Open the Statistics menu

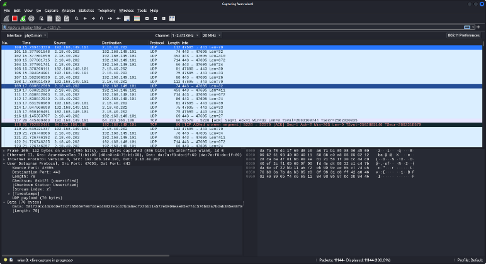tap(86, 11)
